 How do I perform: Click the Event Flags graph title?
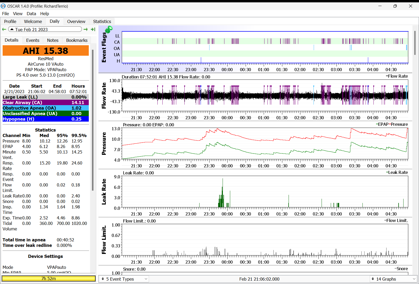point(104,47)
